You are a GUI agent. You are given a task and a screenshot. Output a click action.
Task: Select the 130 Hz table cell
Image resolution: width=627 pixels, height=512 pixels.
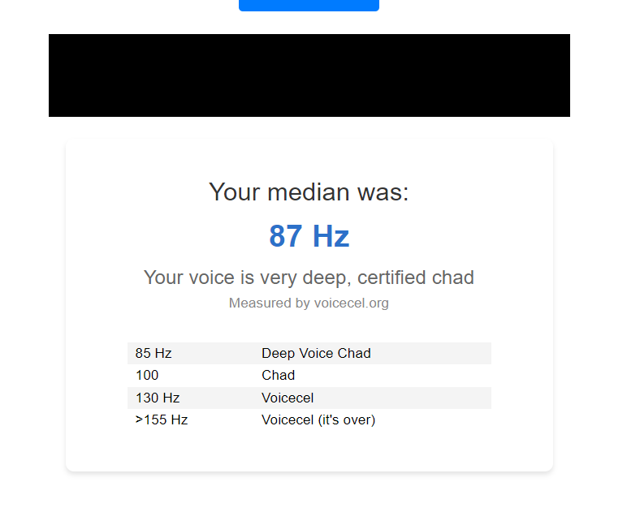158,398
